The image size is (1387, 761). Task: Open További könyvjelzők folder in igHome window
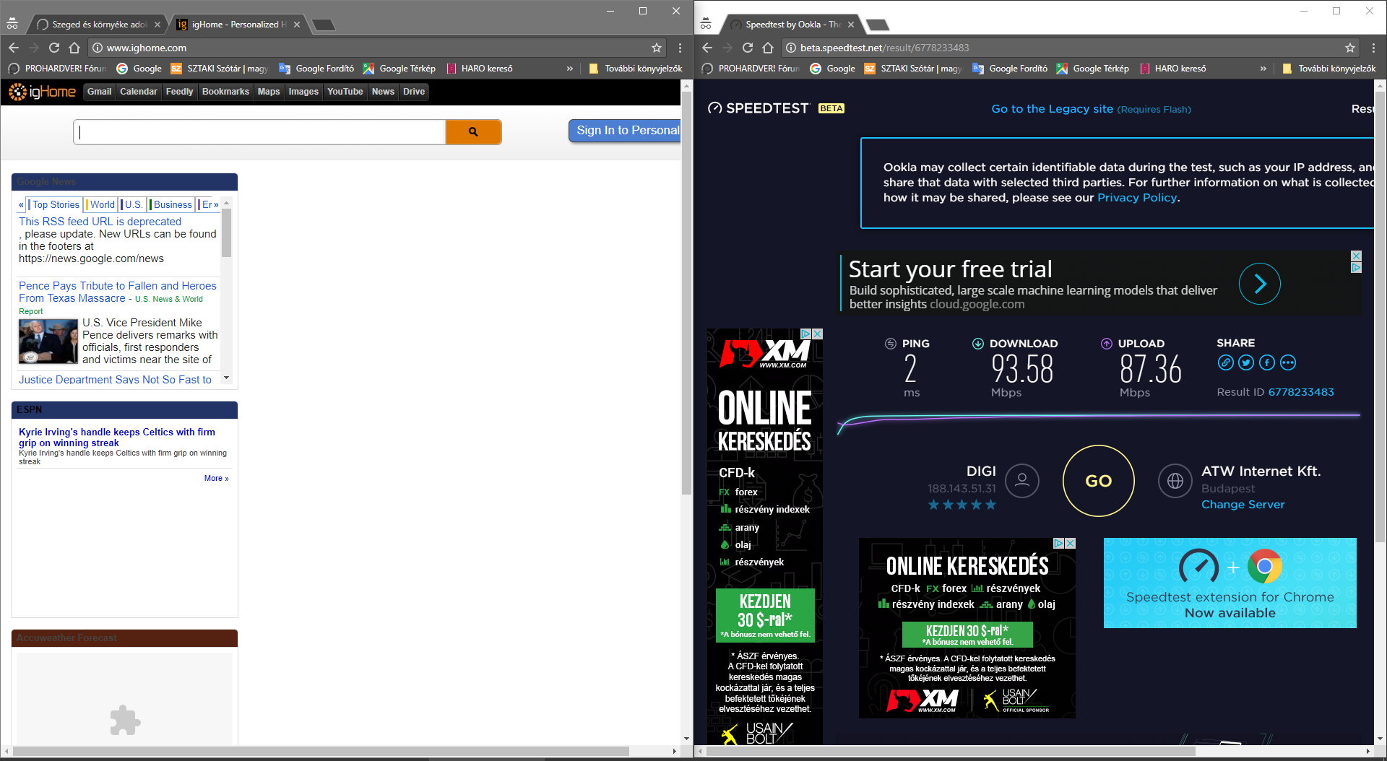click(x=636, y=69)
